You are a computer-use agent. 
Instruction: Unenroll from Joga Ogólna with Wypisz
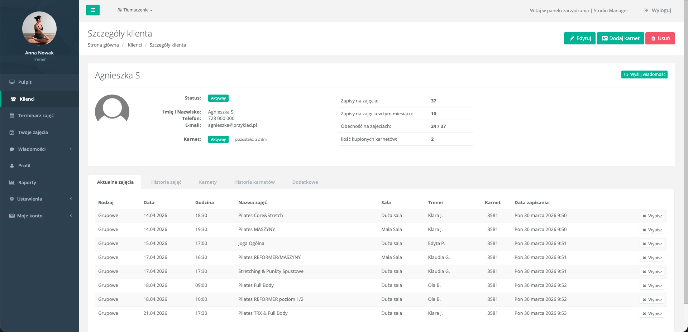tap(652, 244)
